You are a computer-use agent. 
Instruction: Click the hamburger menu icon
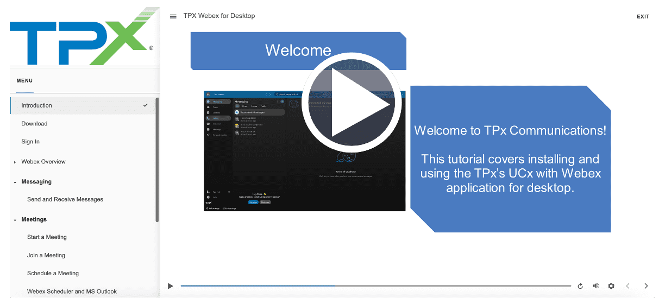[x=173, y=16]
